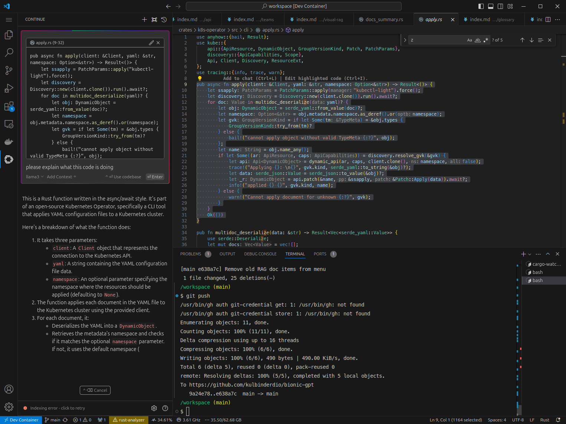Enable regular expression search in find
The width and height of the screenshot is (566, 424).
click(x=486, y=40)
